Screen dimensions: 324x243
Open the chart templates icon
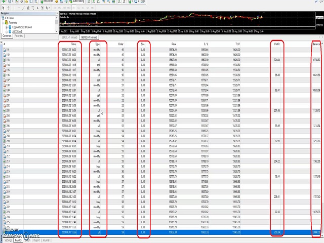click(143, 2)
